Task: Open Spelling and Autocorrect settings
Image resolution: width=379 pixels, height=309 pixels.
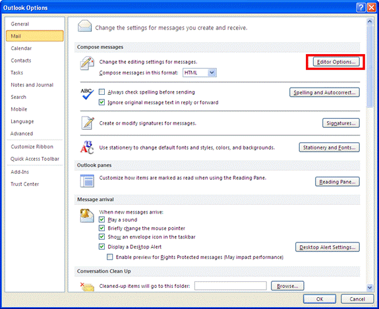Action: tap(324, 92)
